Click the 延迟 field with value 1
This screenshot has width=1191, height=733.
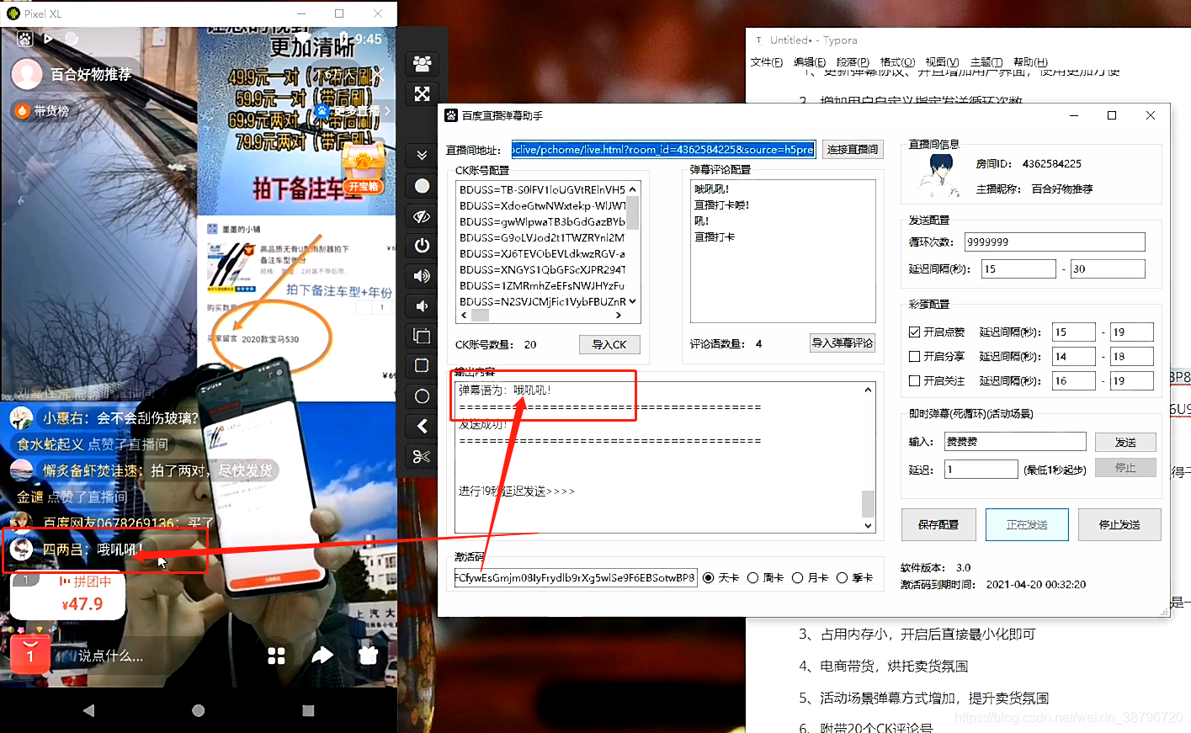[981, 470]
